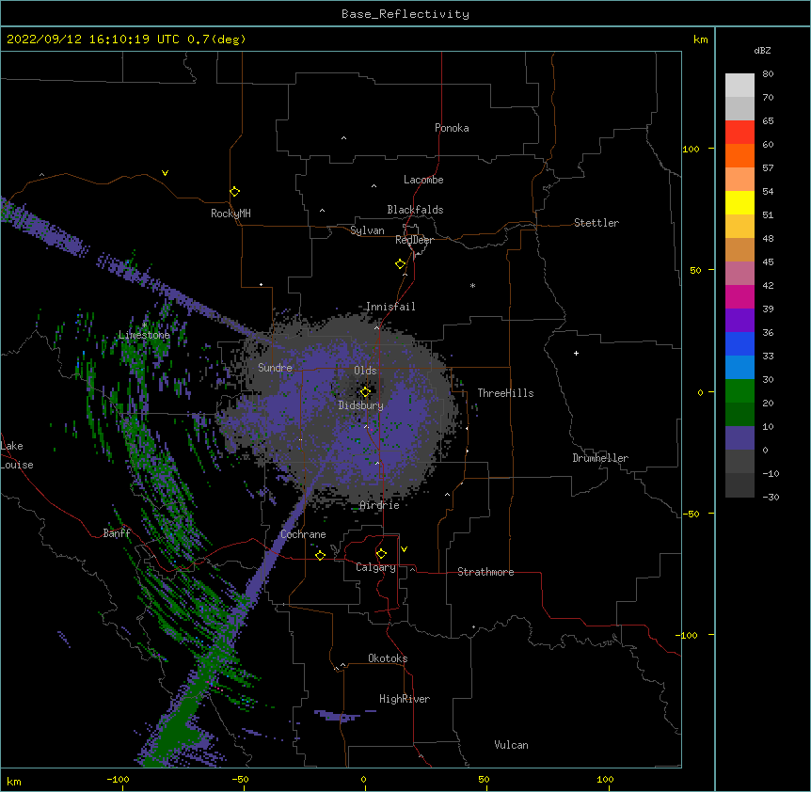Image resolution: width=811 pixels, height=792 pixels.
Task: Pick the slate violet legend swatch below 10
Action: pos(739,438)
